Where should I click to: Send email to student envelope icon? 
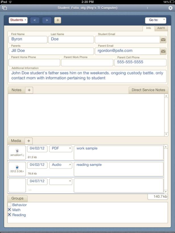pyautogui.click(x=163, y=40)
